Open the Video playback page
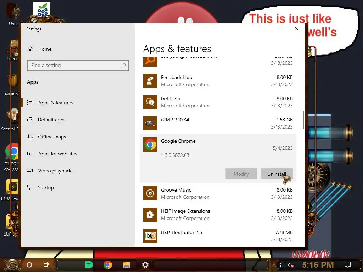Screen dimensions: 363x272 (x=55, y=171)
